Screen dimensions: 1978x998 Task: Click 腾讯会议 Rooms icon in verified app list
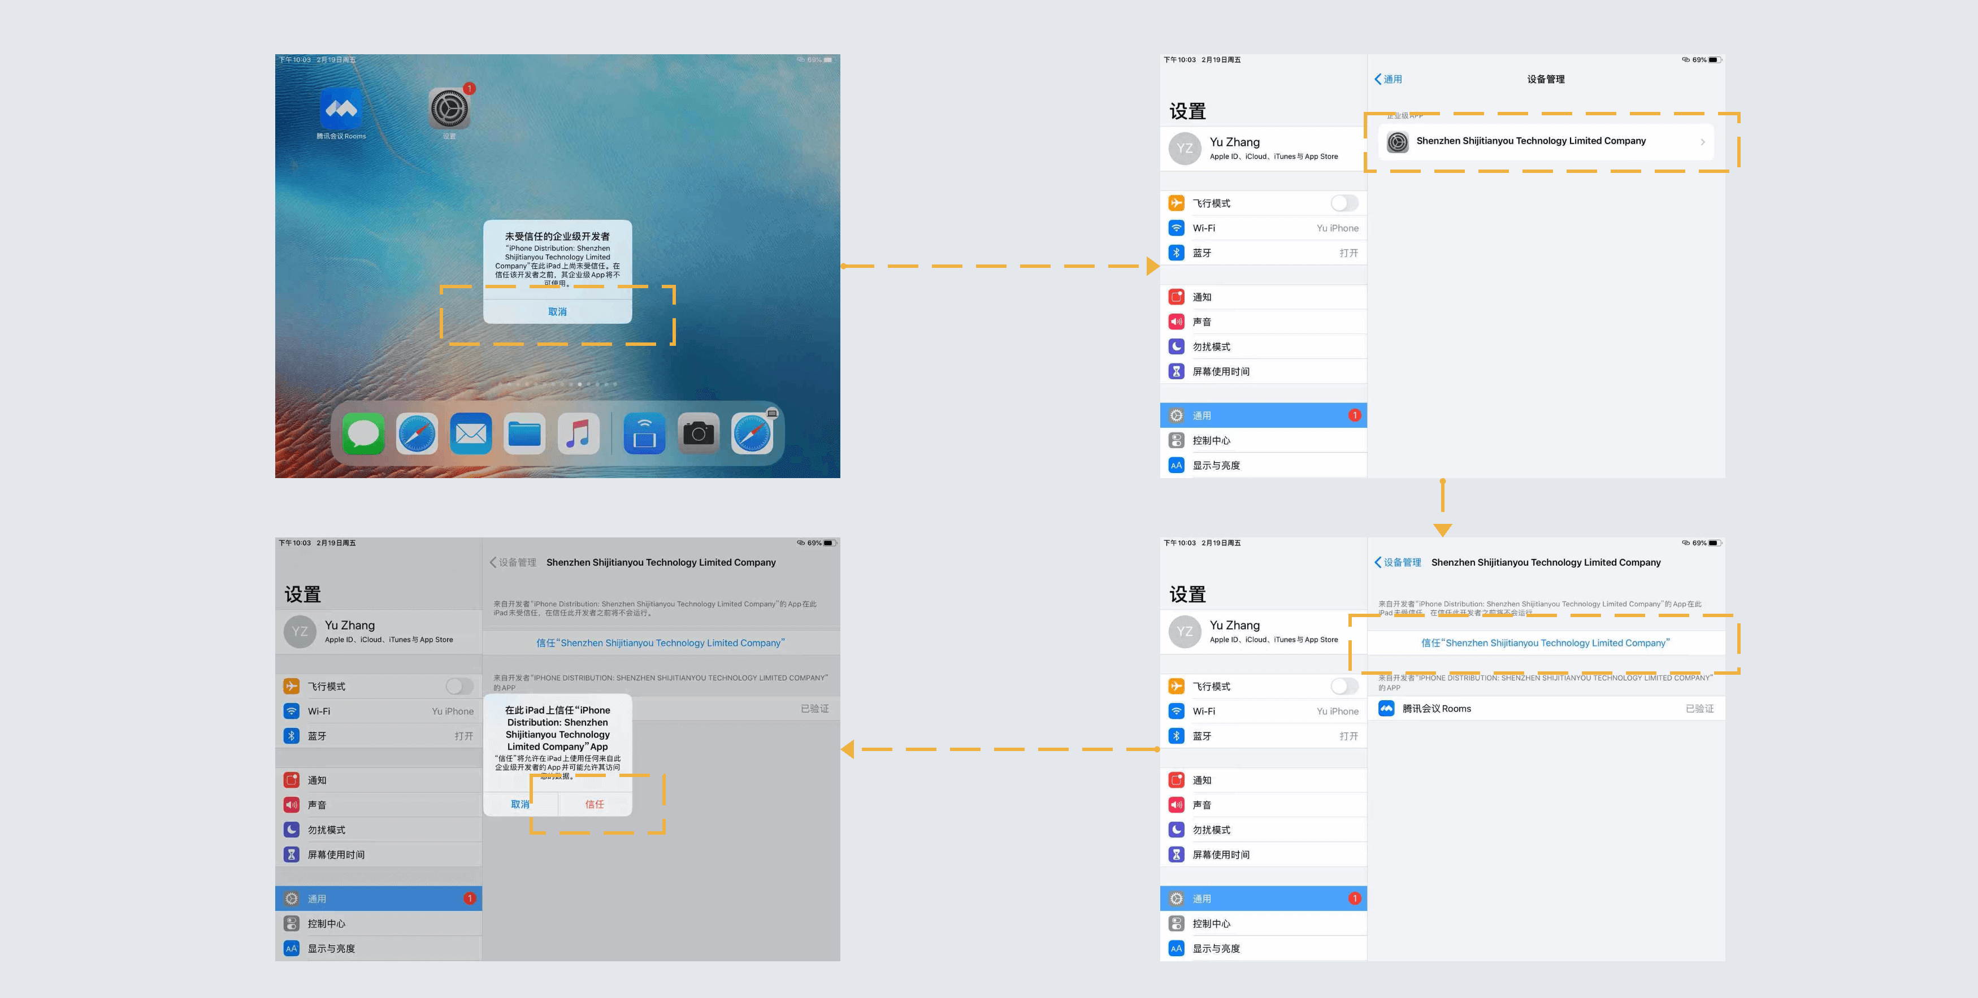click(x=1386, y=709)
